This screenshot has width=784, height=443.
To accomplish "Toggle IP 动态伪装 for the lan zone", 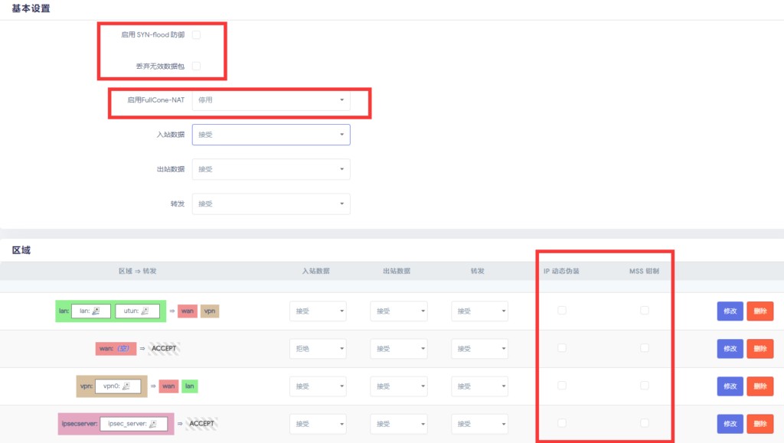I will pyautogui.click(x=563, y=311).
